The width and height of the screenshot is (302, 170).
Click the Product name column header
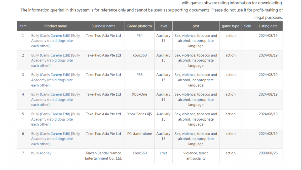56,26
